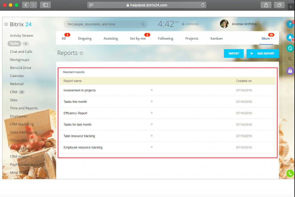Reload the page with refresh icon
Image resolution: width=295 pixels, height=197 pixels.
(203, 5)
